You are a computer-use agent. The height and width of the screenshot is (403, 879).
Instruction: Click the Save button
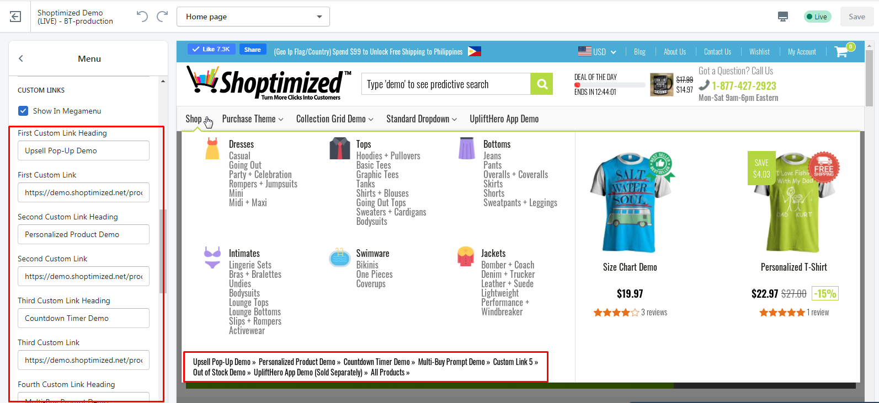coord(857,17)
